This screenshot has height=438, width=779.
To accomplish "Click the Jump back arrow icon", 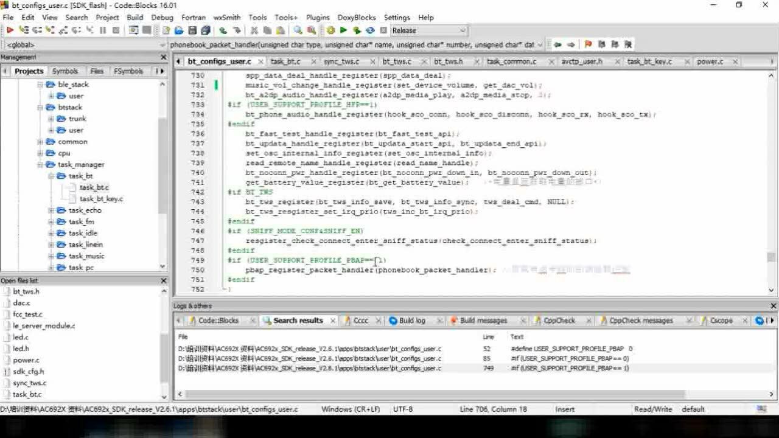I will click(557, 44).
